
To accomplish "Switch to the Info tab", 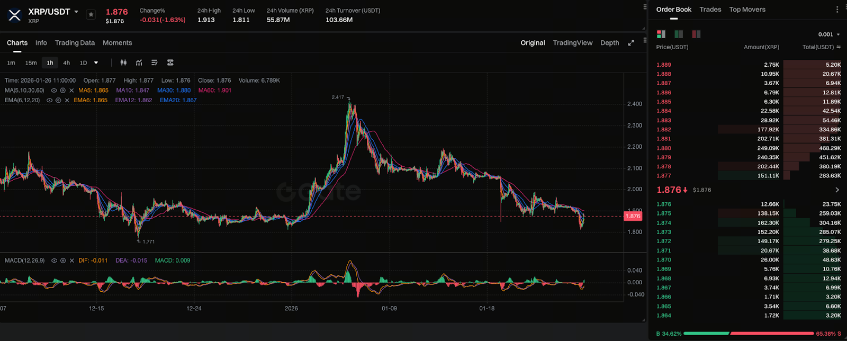I will pyautogui.click(x=41, y=43).
